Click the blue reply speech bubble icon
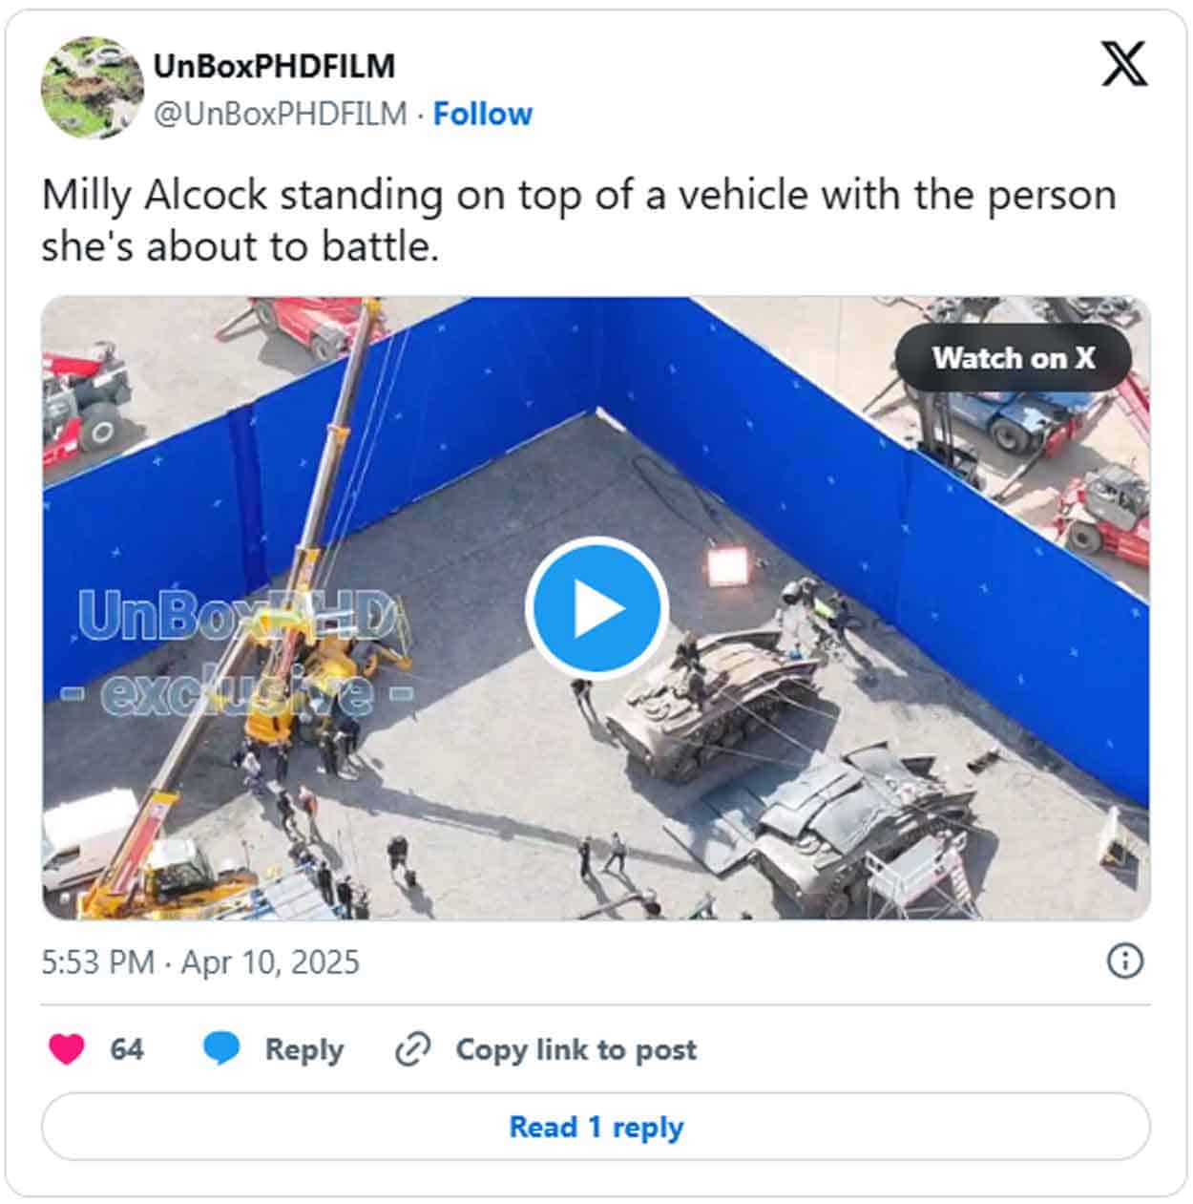The image size is (1193, 1204). 221,1048
